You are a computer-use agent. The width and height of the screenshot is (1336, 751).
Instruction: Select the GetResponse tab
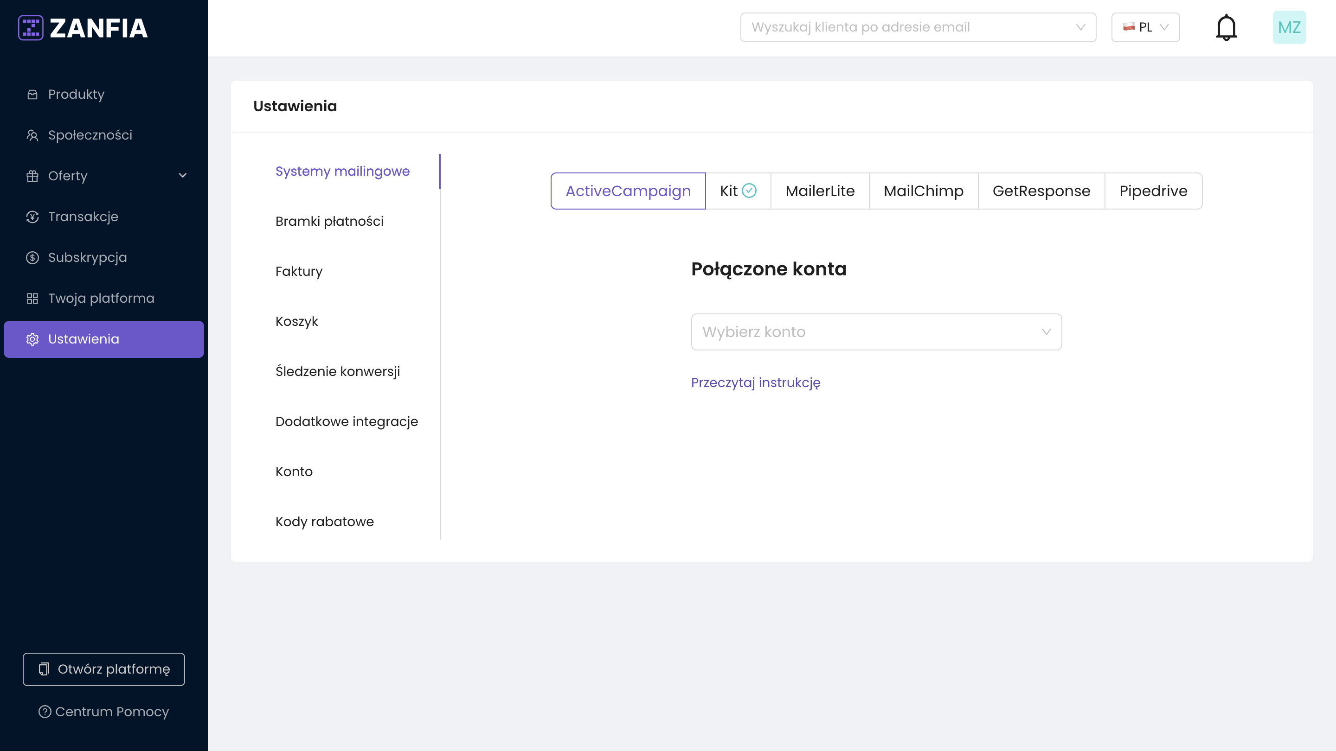pos(1041,191)
